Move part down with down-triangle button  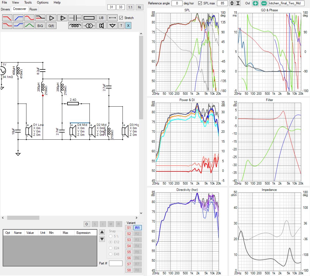coord(102,239)
